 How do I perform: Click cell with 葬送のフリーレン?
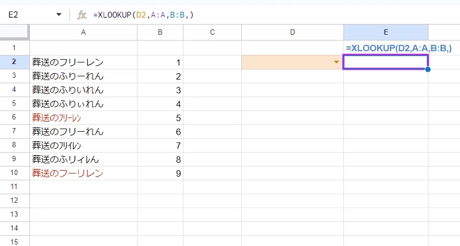pos(83,62)
